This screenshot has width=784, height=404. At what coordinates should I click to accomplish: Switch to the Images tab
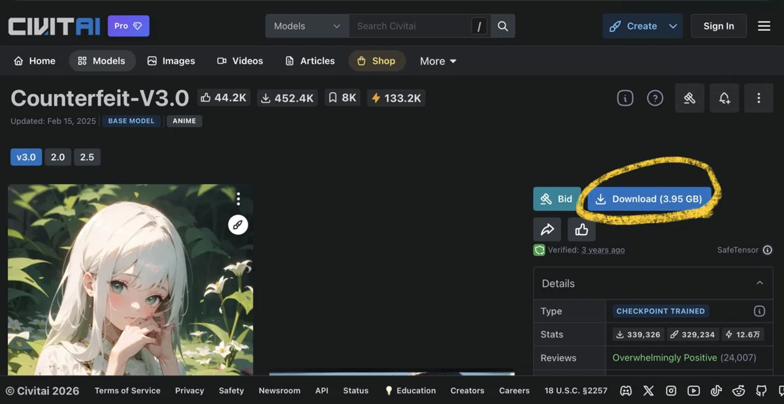coord(171,61)
